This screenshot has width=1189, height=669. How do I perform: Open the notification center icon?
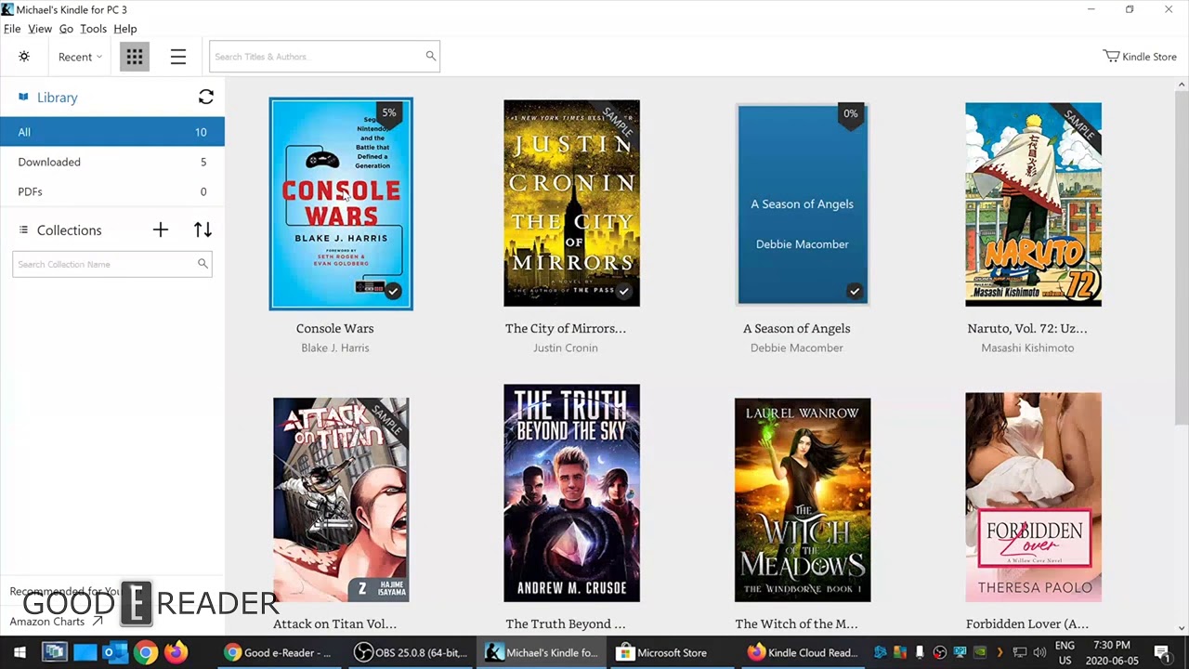pyautogui.click(x=1162, y=652)
